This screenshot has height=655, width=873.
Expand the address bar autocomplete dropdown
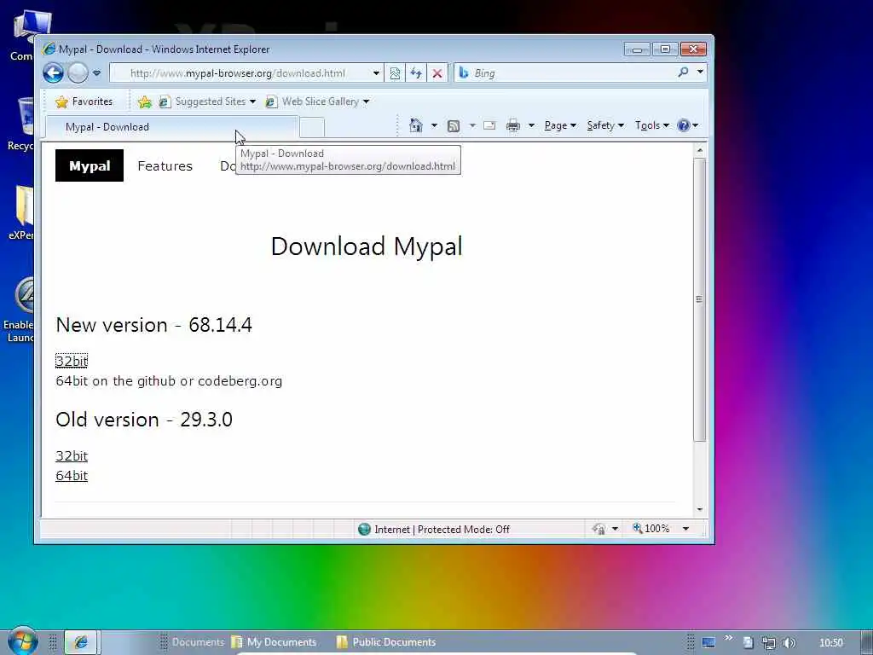pos(376,73)
